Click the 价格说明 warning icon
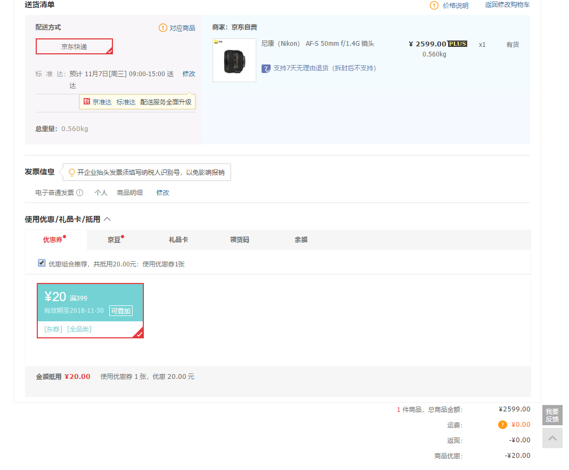The image size is (569, 470). pos(434,5)
